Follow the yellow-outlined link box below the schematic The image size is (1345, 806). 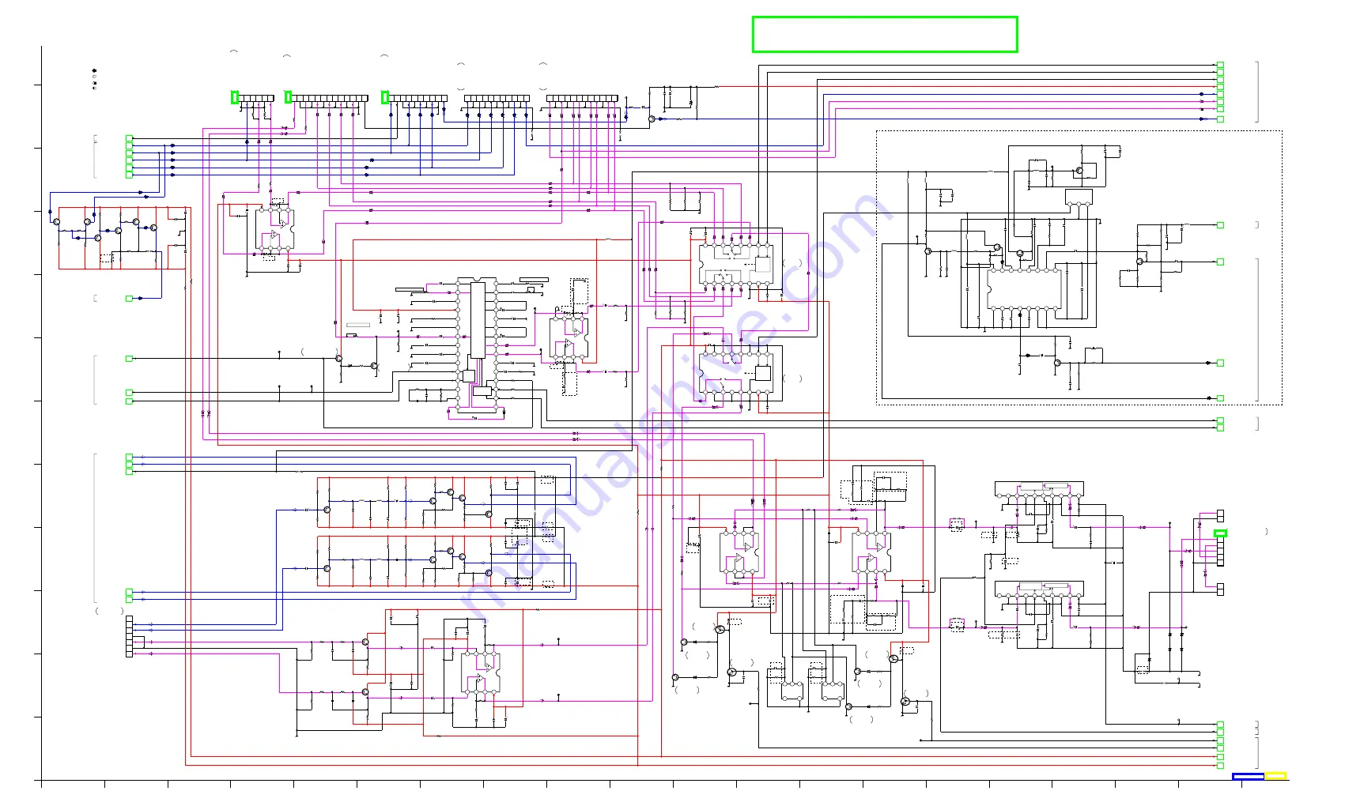1275,776
